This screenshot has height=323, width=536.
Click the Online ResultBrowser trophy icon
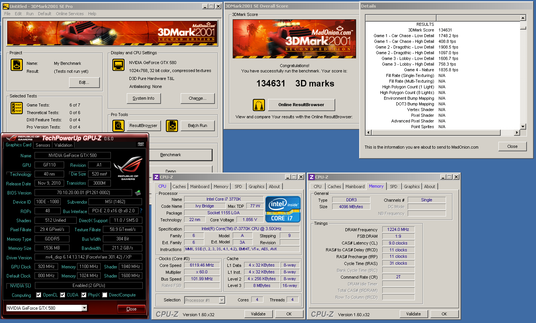(x=259, y=105)
